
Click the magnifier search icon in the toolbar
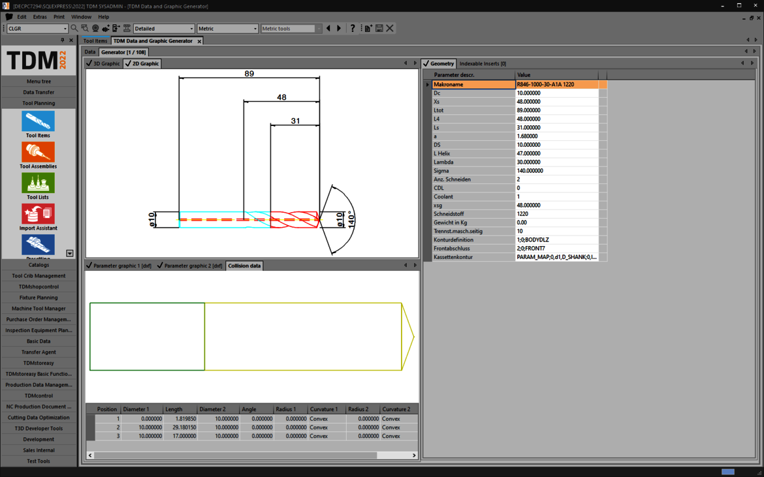coord(74,28)
